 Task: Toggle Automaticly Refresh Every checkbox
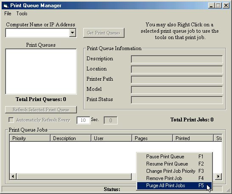coord(11,120)
